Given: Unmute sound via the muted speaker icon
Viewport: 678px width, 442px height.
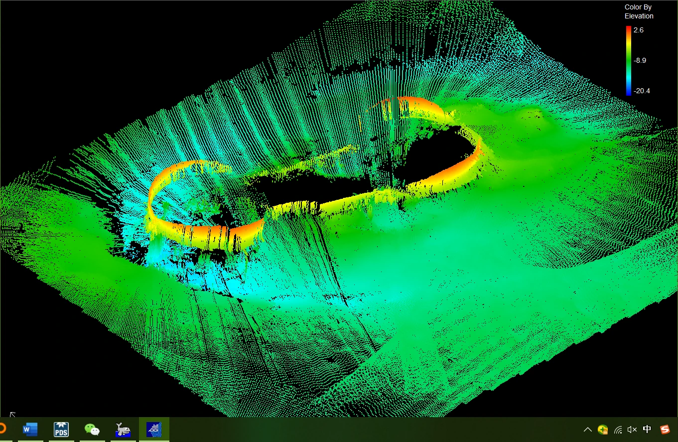Looking at the screenshot, I should tap(632, 430).
